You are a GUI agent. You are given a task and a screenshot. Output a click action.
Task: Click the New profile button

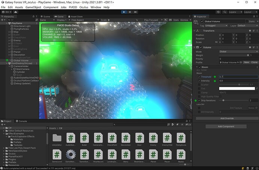[247, 62]
